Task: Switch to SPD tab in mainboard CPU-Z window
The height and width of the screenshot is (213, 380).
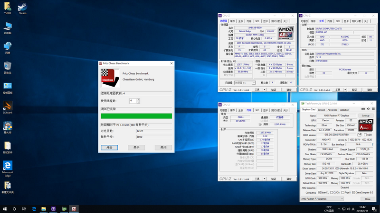Action: tap(338, 21)
